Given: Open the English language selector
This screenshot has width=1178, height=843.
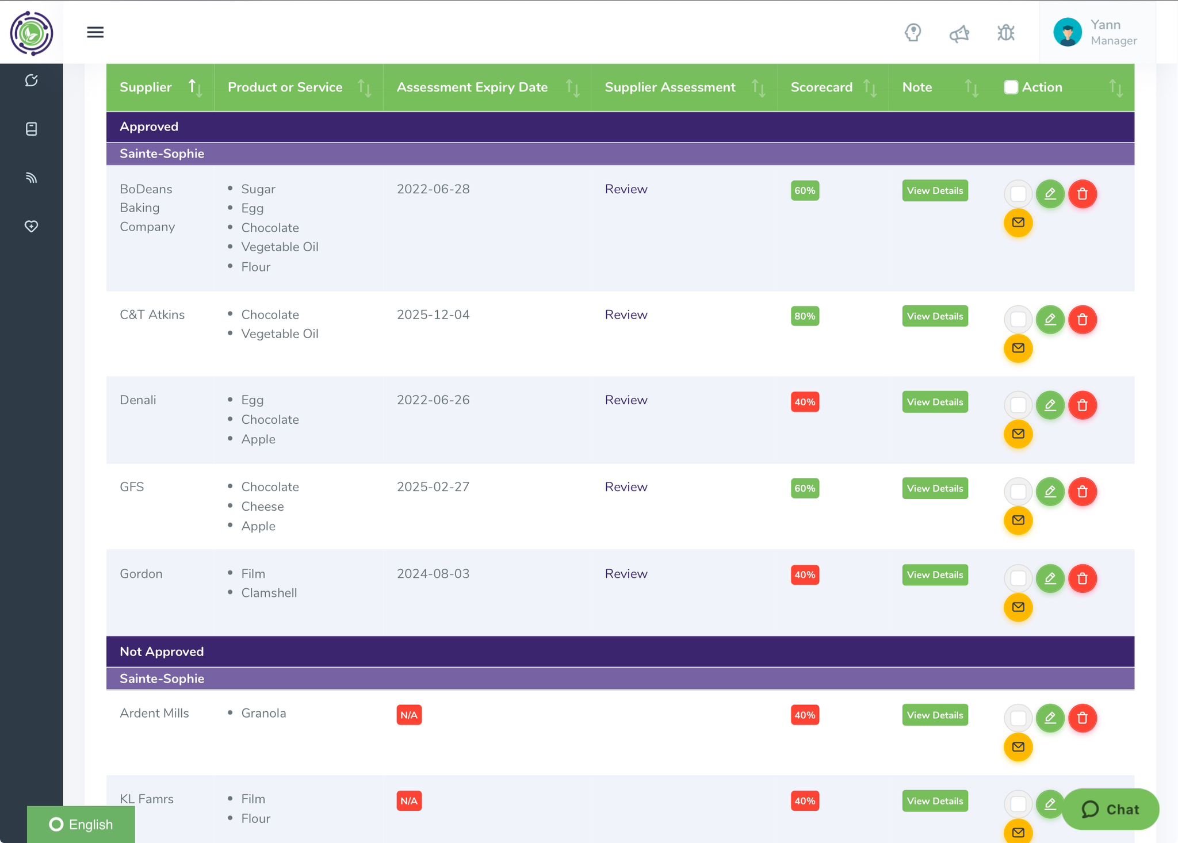Looking at the screenshot, I should pyautogui.click(x=81, y=824).
